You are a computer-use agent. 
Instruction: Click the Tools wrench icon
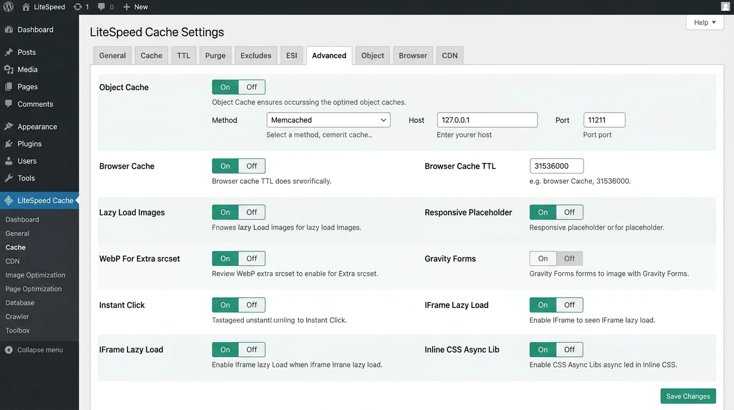[x=9, y=178]
